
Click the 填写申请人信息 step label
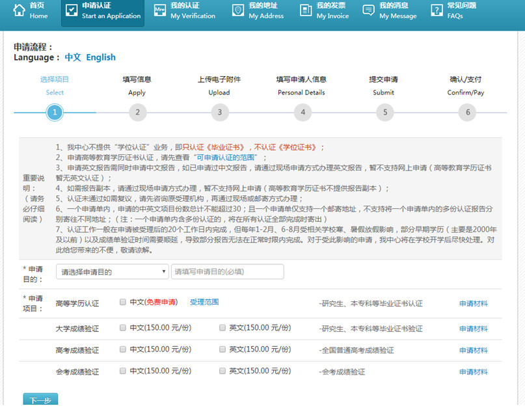point(301,86)
